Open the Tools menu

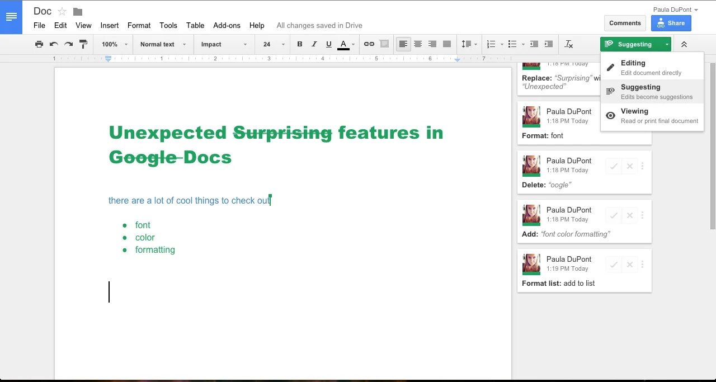tap(168, 25)
